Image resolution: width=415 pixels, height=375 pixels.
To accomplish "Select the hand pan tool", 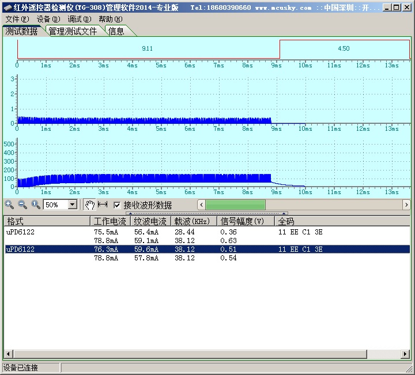I will (89, 204).
